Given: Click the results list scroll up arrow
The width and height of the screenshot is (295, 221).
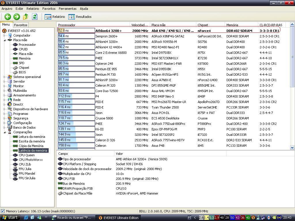Looking at the screenshot, I should 292,24.
